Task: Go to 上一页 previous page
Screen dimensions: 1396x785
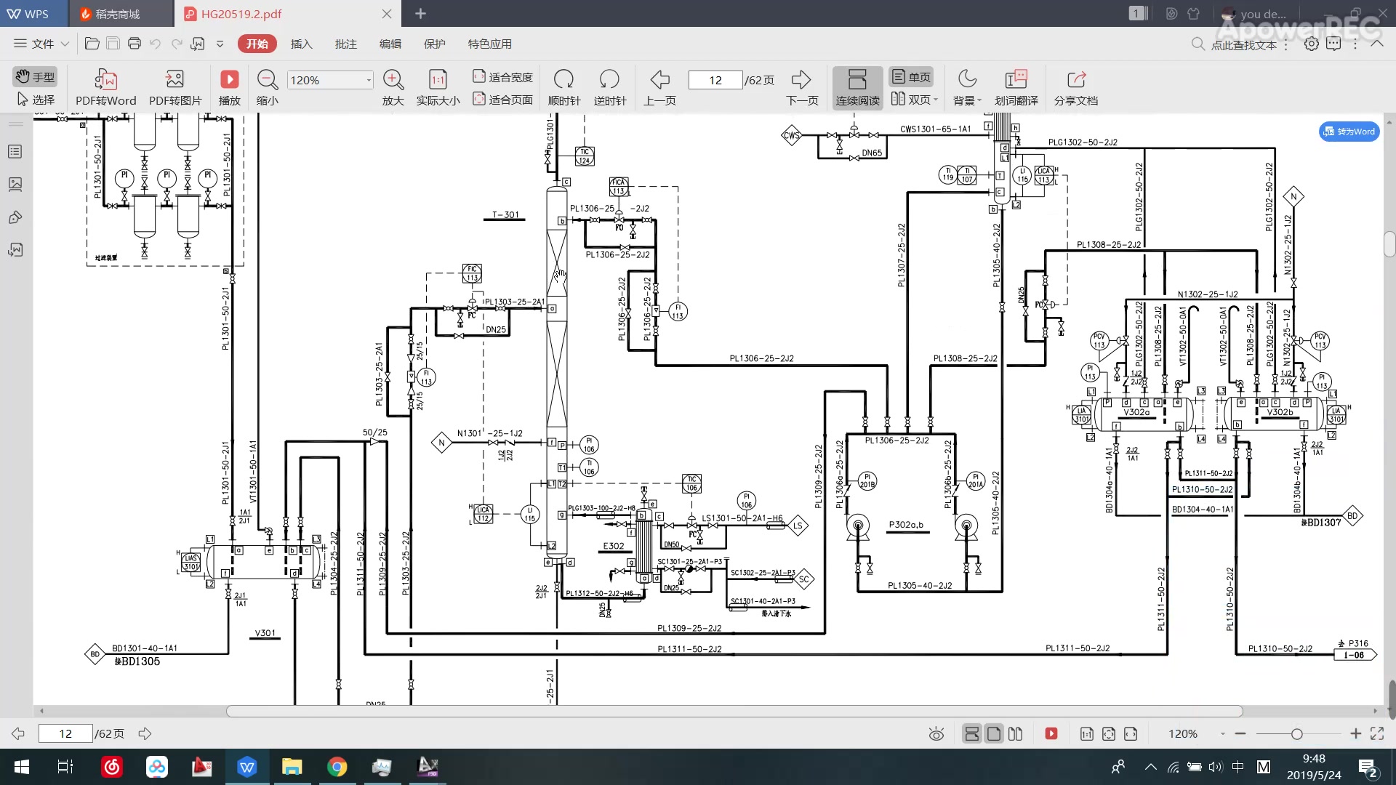Action: (659, 87)
